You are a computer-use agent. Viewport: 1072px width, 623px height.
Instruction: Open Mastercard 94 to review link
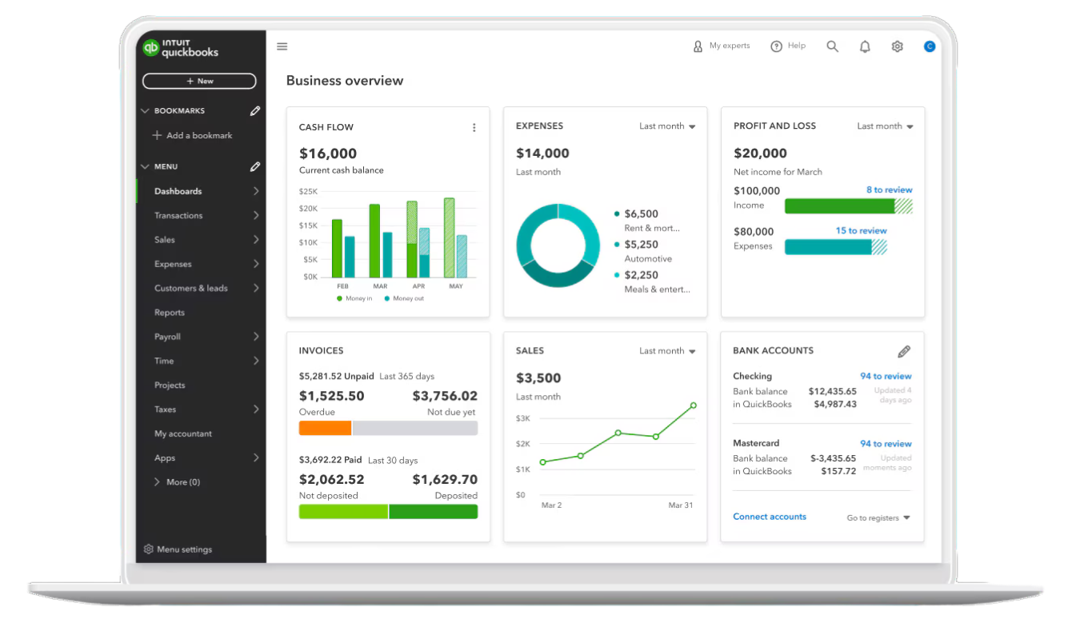[x=886, y=444]
